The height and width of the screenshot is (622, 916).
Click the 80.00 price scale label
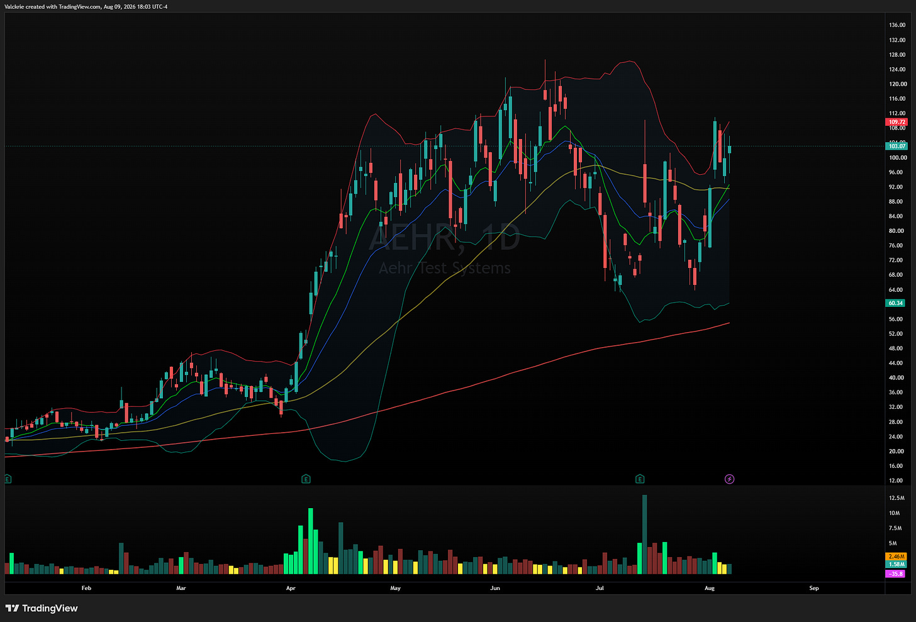tap(896, 231)
